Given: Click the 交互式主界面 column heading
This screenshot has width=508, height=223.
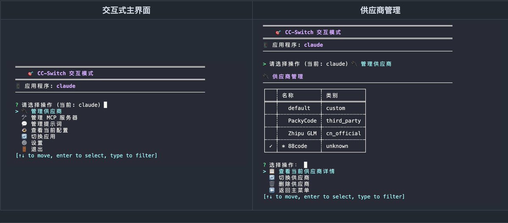Looking at the screenshot, I should point(126,11).
